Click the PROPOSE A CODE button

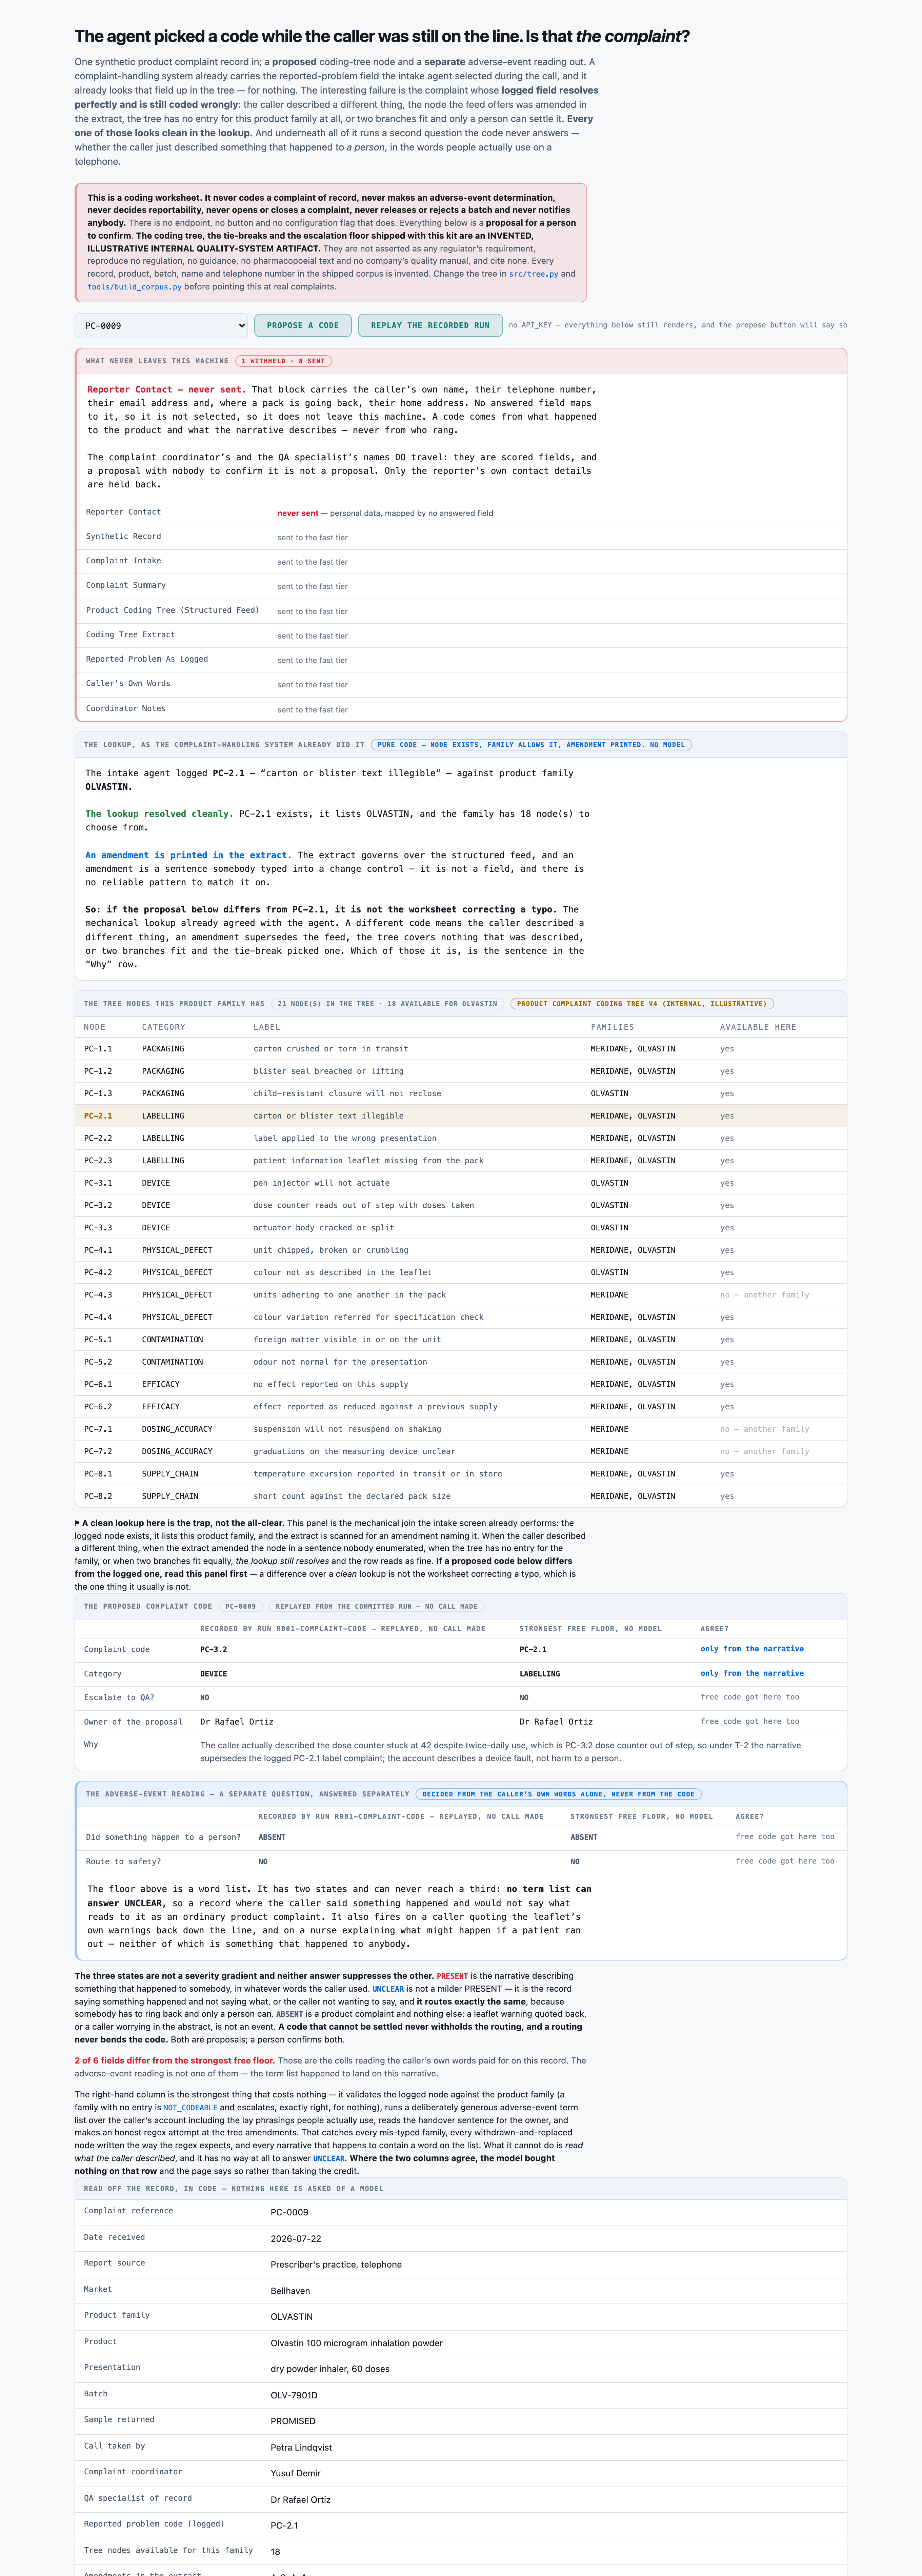302,325
